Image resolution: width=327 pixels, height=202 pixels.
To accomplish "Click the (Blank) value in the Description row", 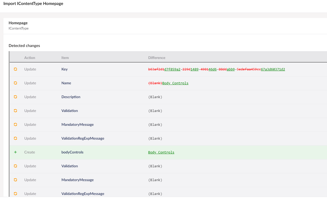I will point(155,97).
